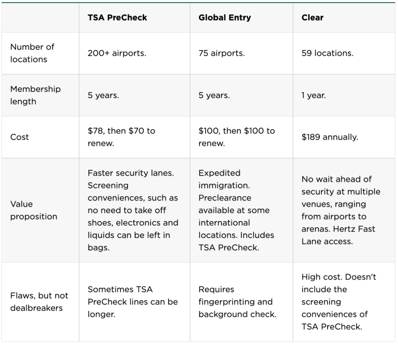This screenshot has height=344, width=398.
Task: Click the 75 airports cell
Action: [222, 53]
